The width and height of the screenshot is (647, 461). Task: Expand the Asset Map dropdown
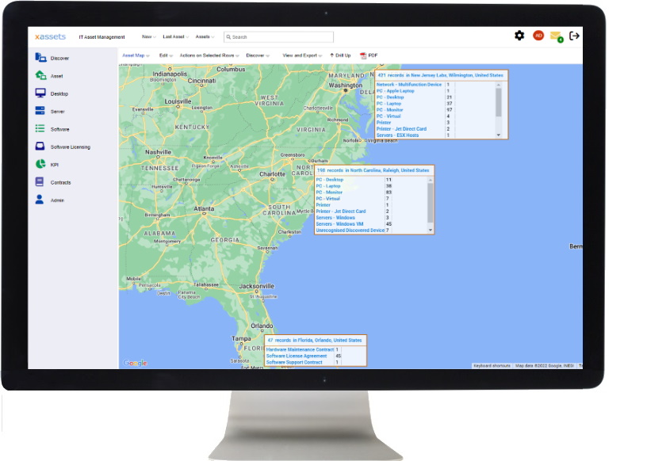[136, 55]
